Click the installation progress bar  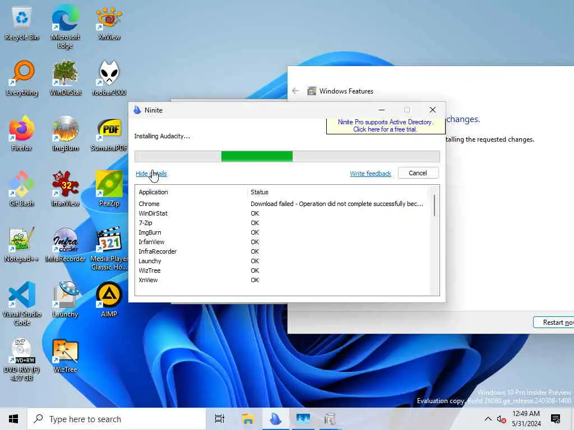pos(287,157)
